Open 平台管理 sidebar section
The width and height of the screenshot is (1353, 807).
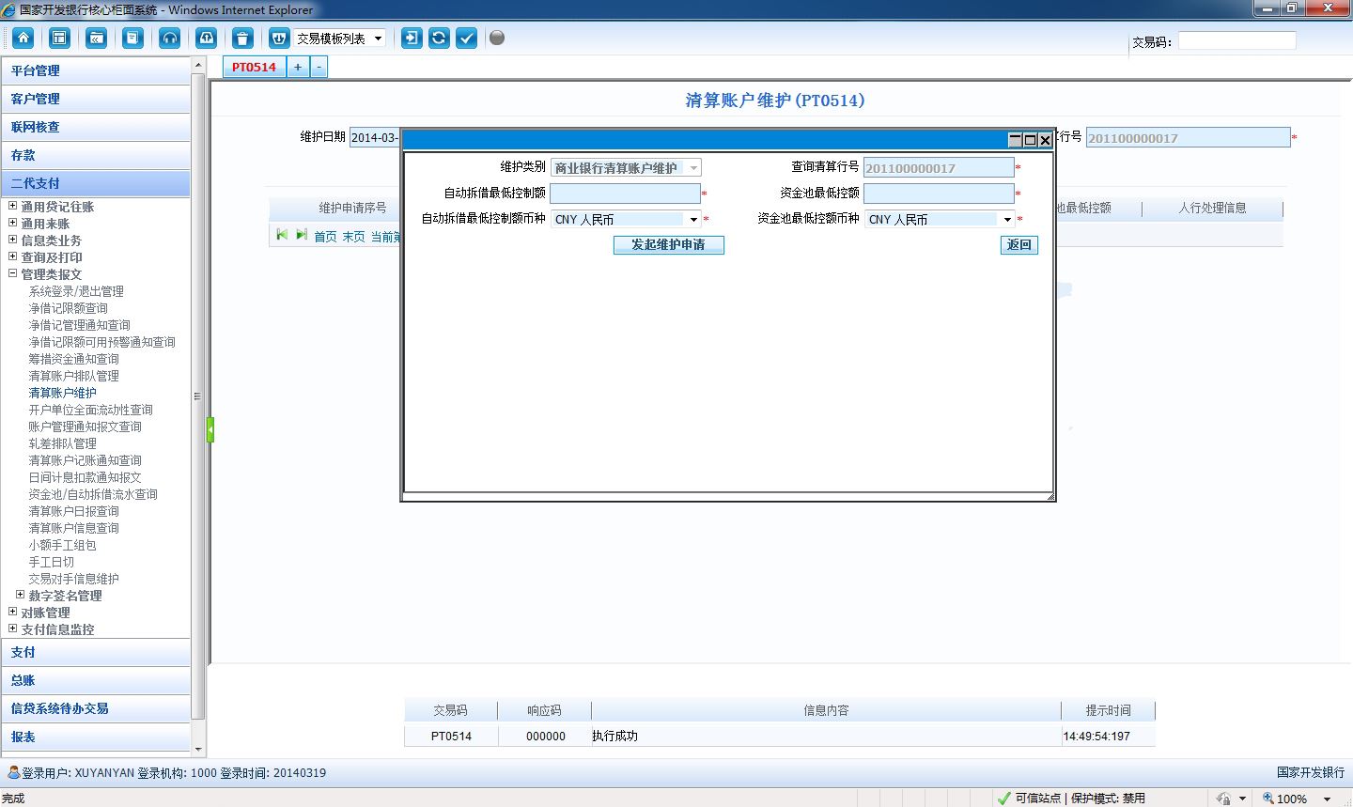[96, 70]
